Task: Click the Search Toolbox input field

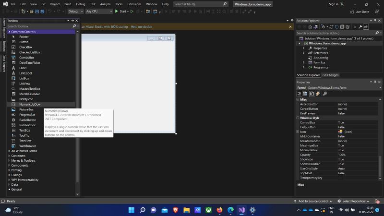Action: [39, 26]
